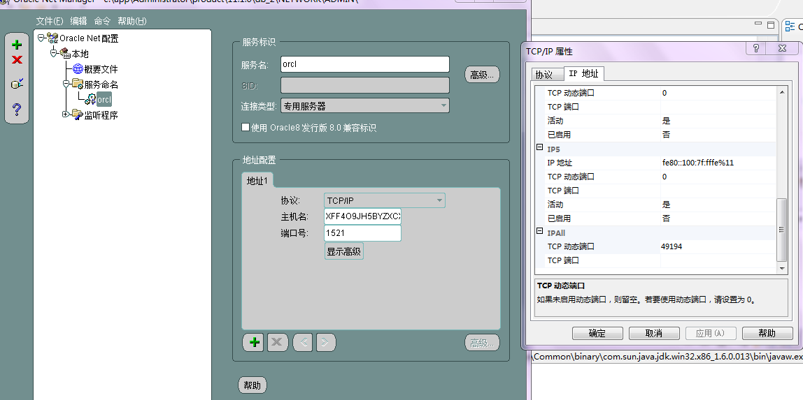Collapse the 服务命名 tree node

click(66, 83)
